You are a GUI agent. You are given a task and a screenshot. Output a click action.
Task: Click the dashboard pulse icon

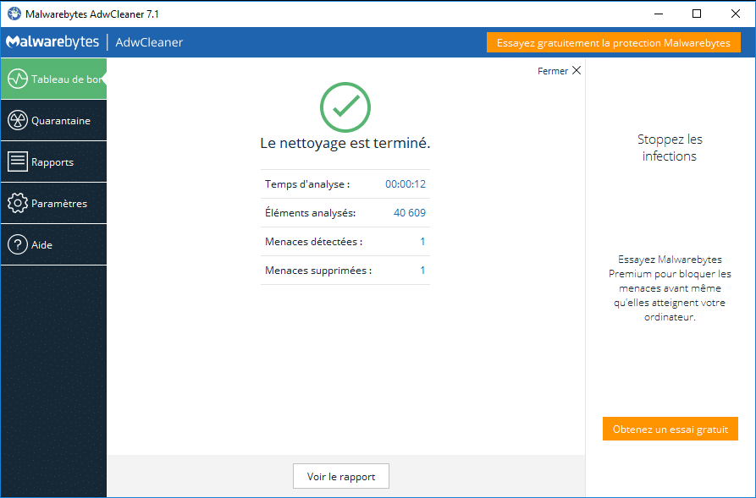pyautogui.click(x=18, y=79)
